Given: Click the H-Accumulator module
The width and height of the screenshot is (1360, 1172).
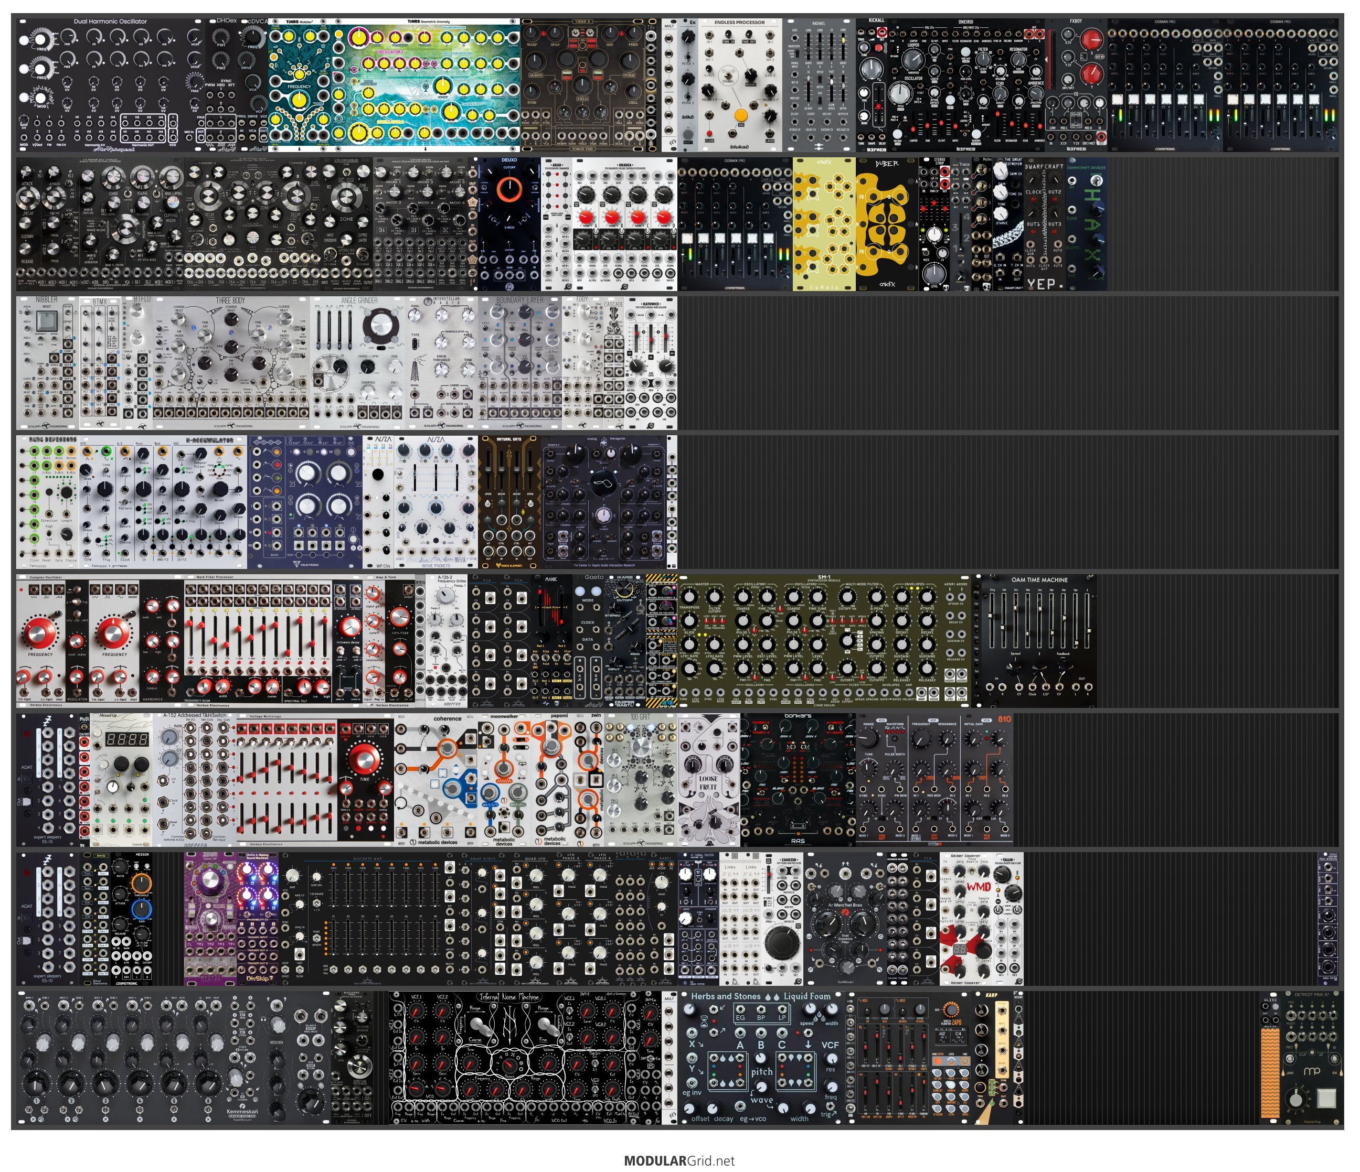Looking at the screenshot, I should (163, 502).
